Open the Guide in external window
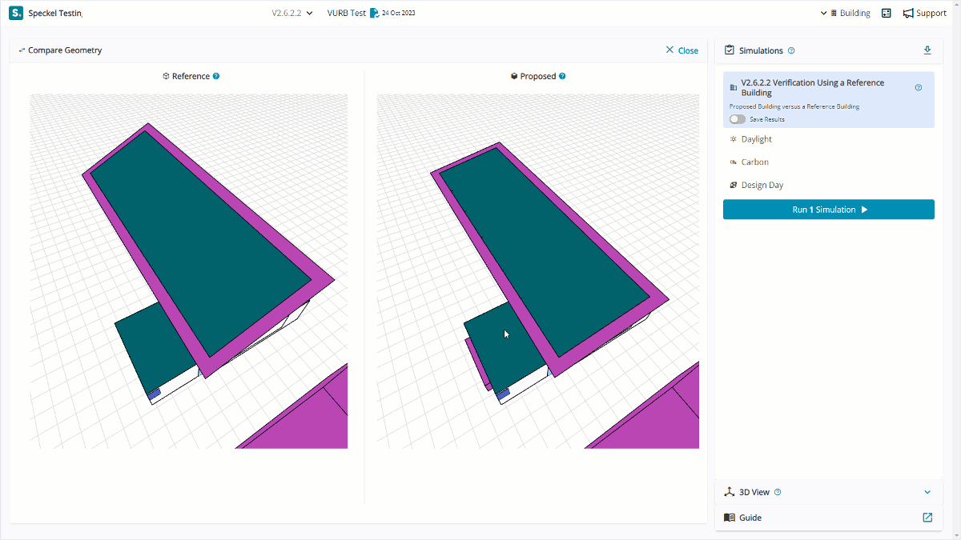The width and height of the screenshot is (961, 540). pos(927,518)
